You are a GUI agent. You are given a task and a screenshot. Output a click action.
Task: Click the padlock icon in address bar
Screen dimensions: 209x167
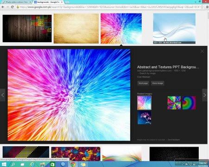point(18,7)
